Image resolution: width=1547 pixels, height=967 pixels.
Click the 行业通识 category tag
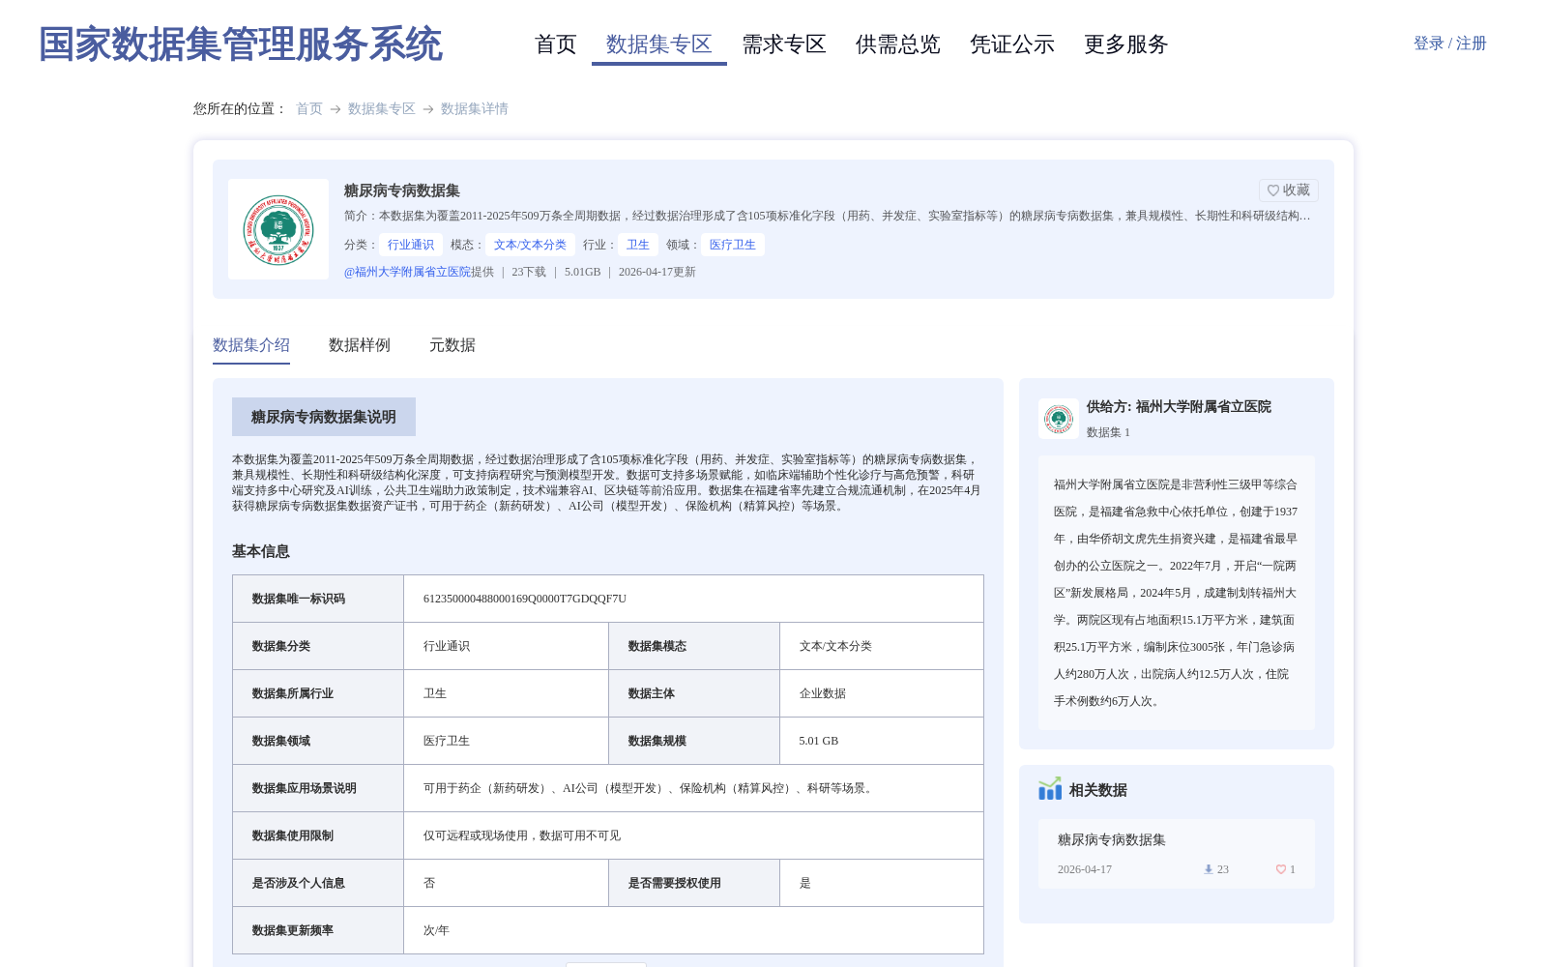pyautogui.click(x=411, y=245)
